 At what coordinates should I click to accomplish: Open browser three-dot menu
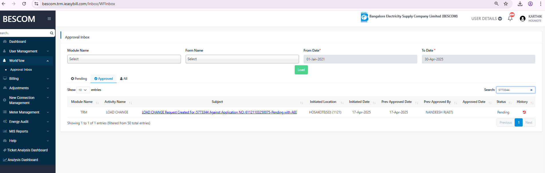tap(541, 4)
